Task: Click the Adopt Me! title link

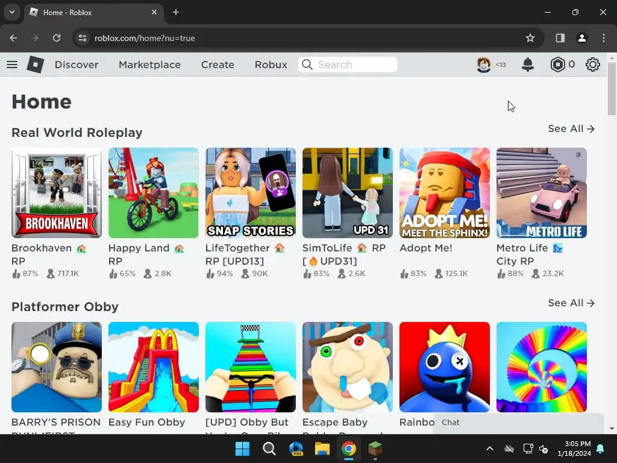Action: (x=426, y=248)
